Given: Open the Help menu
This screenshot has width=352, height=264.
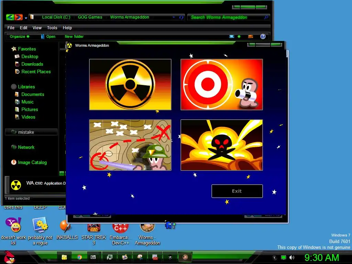Looking at the screenshot, I should tap(67, 27).
